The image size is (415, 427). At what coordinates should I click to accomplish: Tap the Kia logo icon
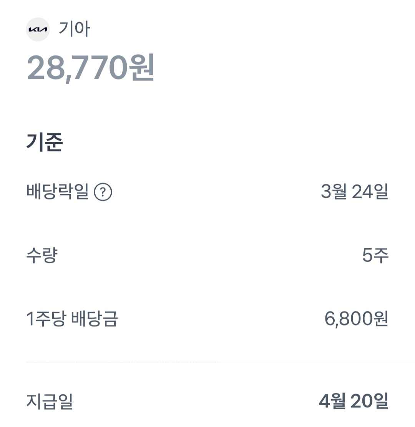(38, 30)
